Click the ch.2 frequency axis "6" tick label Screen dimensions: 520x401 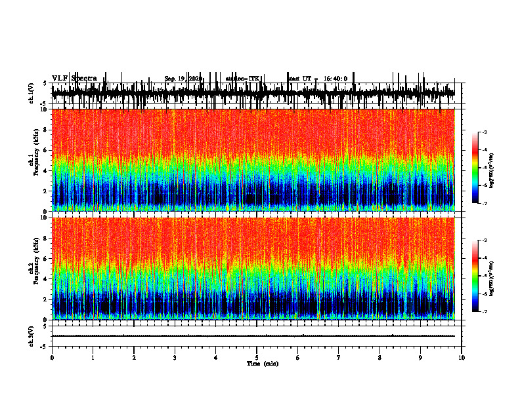point(46,259)
